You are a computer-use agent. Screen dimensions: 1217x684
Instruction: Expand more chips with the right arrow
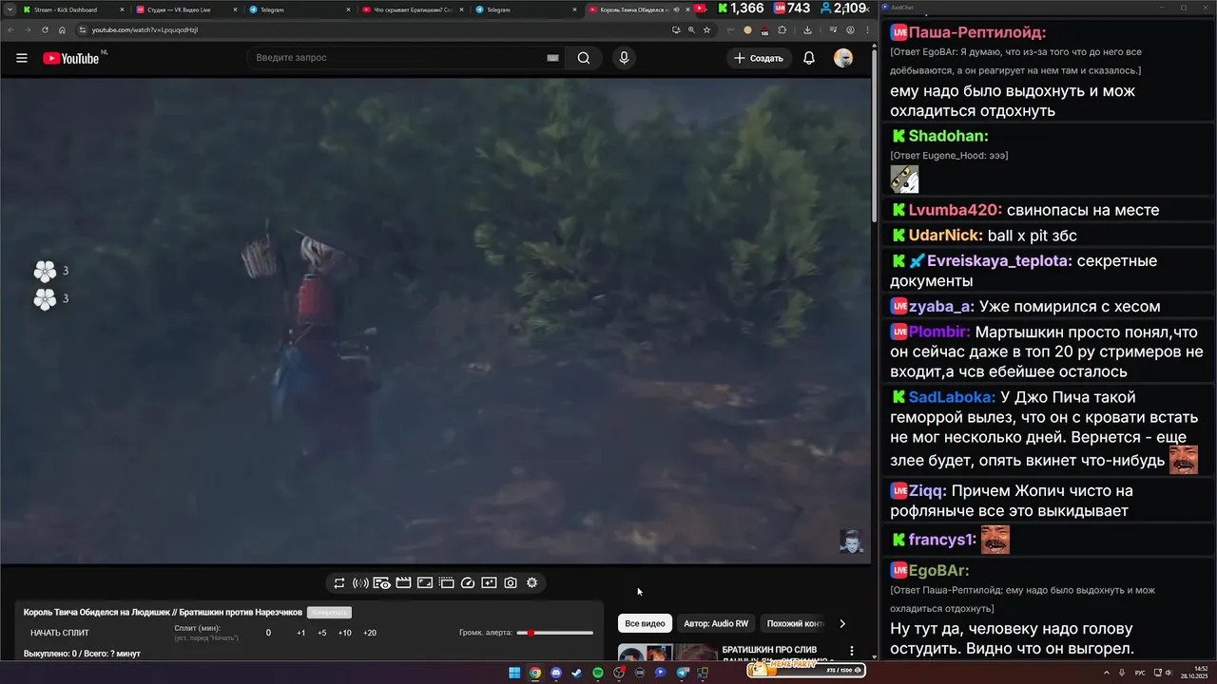coord(841,624)
